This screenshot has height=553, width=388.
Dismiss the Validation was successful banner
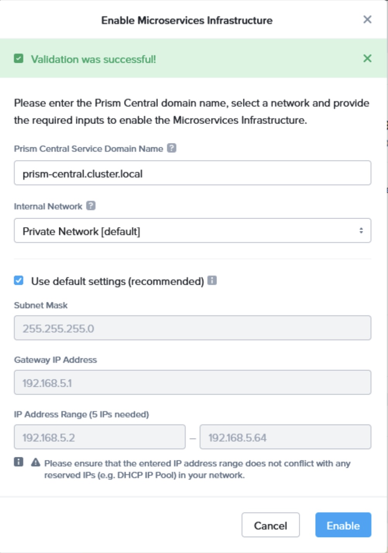[367, 59]
